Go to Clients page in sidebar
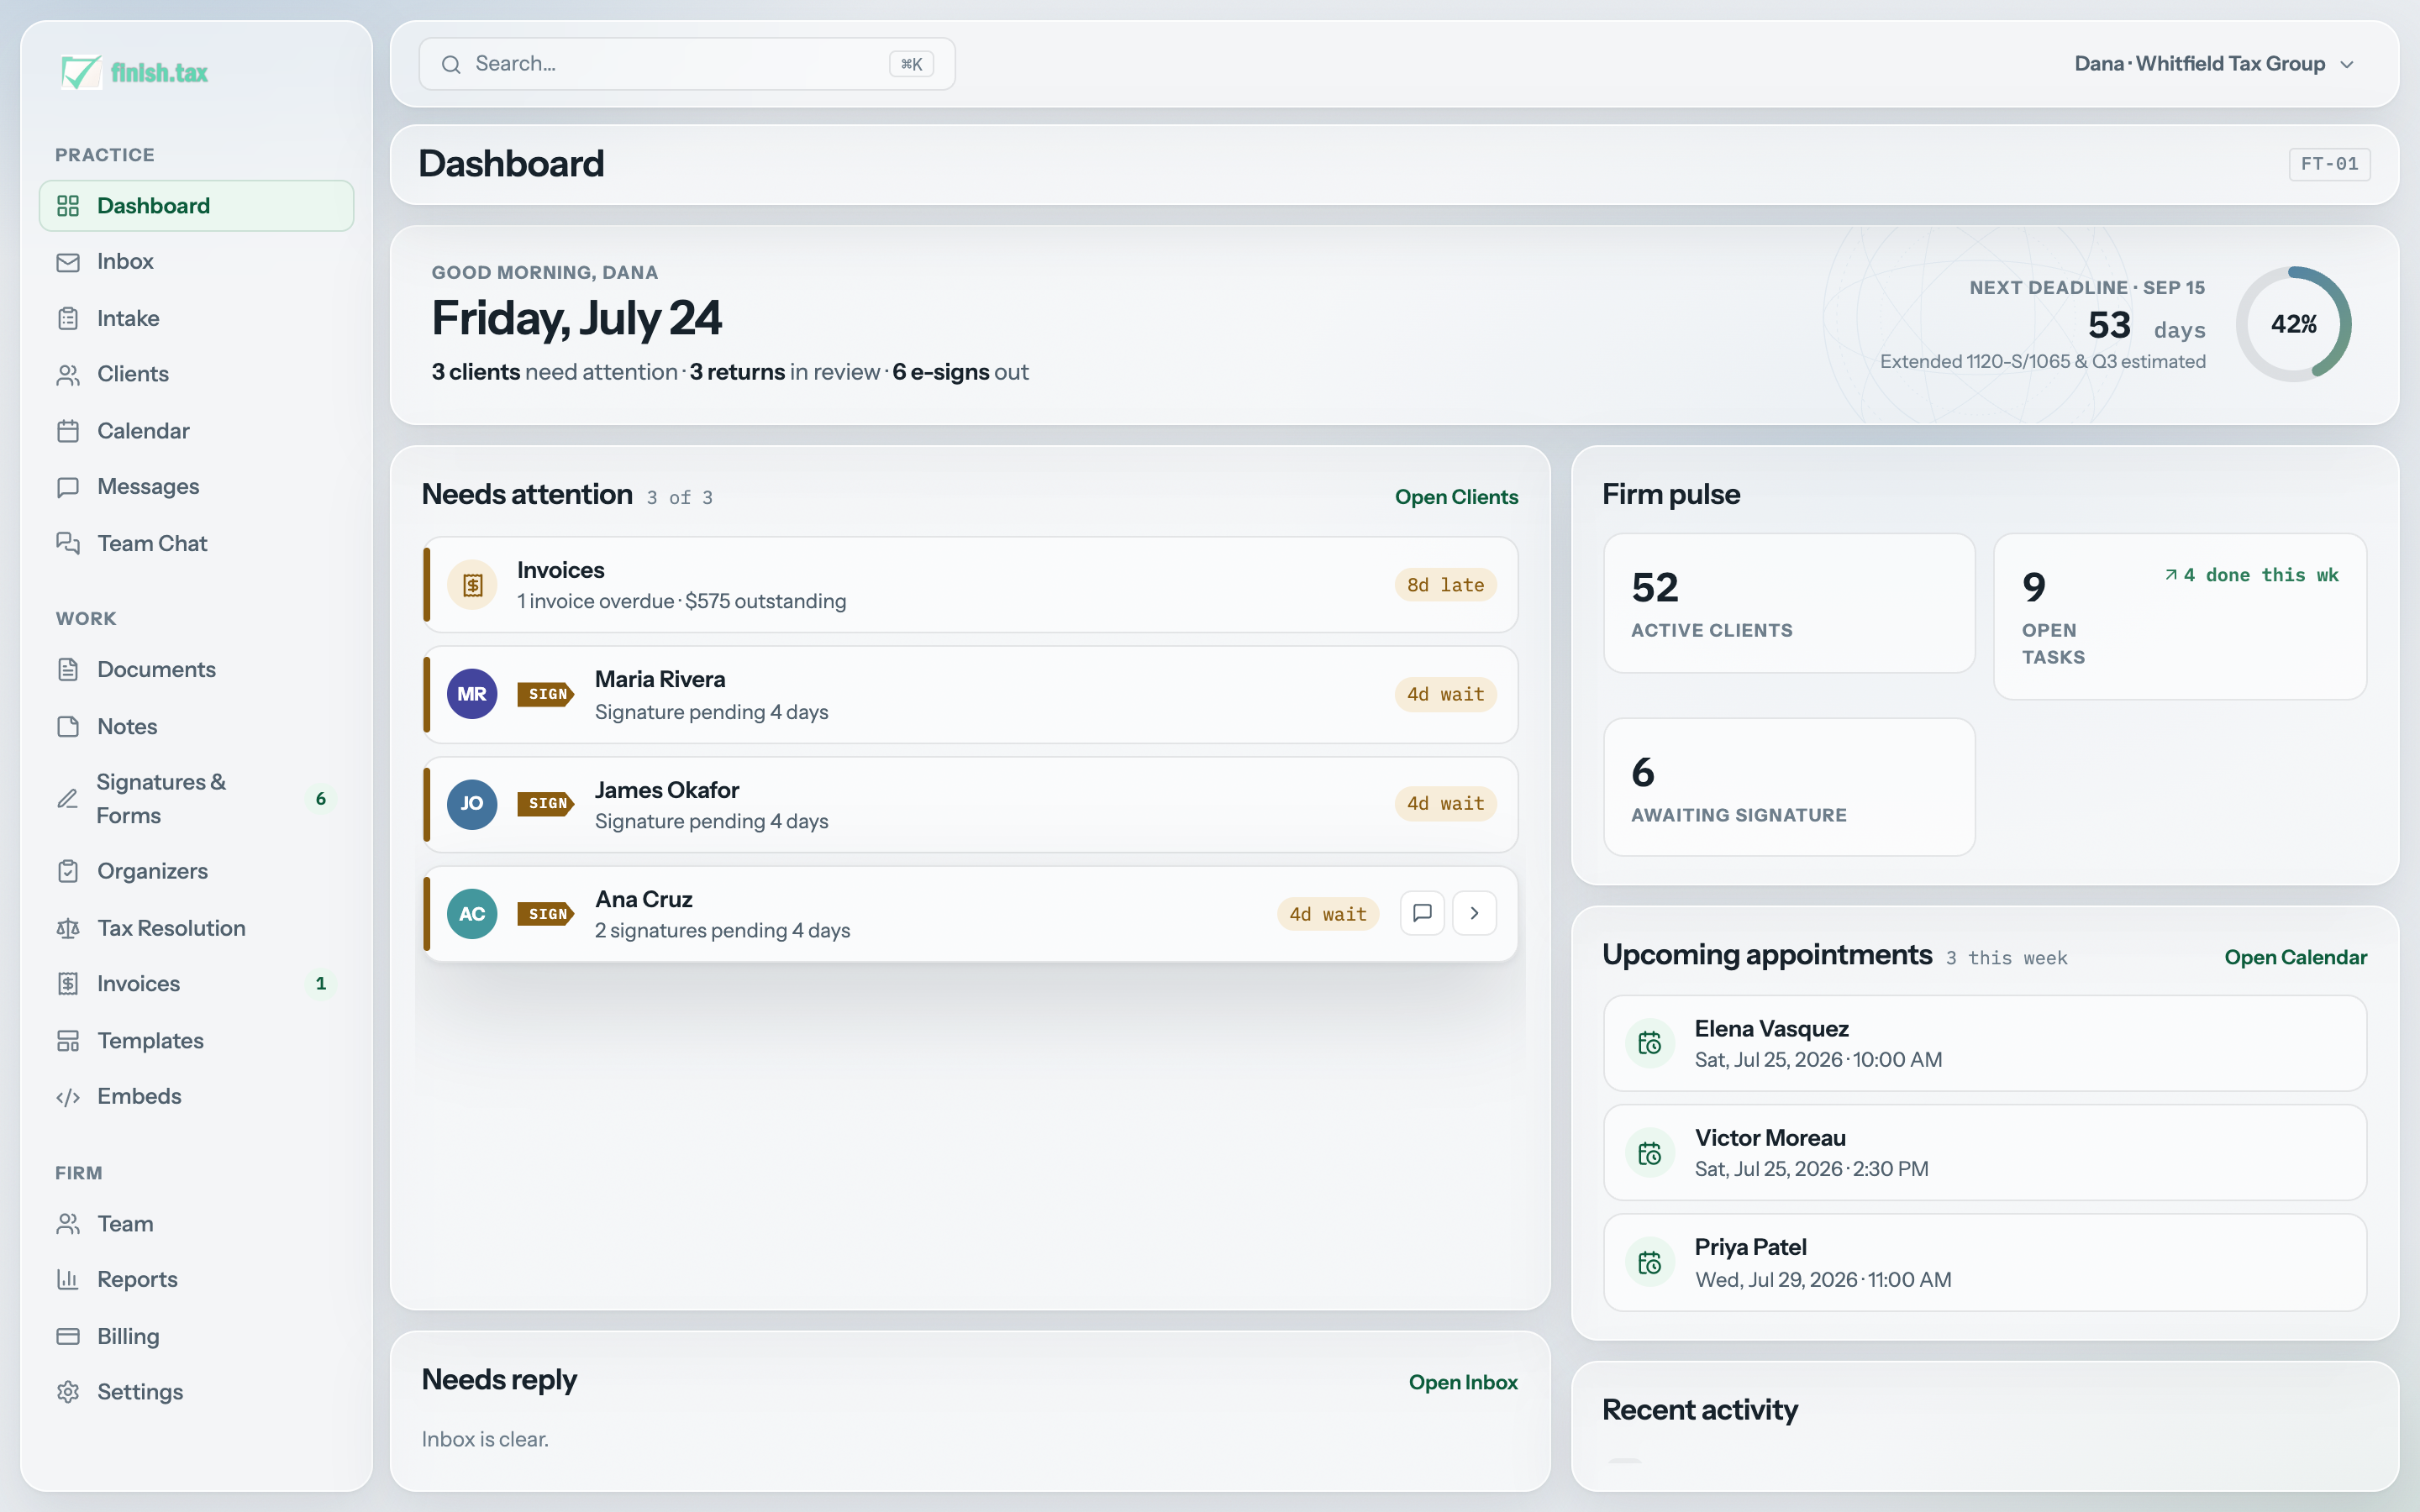 [x=196, y=375]
